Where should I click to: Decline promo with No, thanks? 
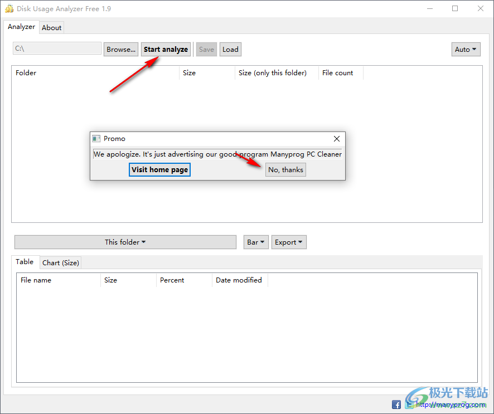285,170
